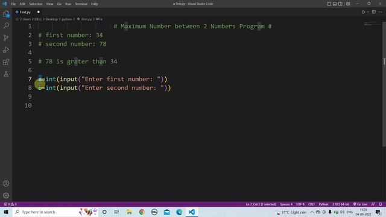
Task: Open the errors and warnings problems indicator
Action: 10,204
